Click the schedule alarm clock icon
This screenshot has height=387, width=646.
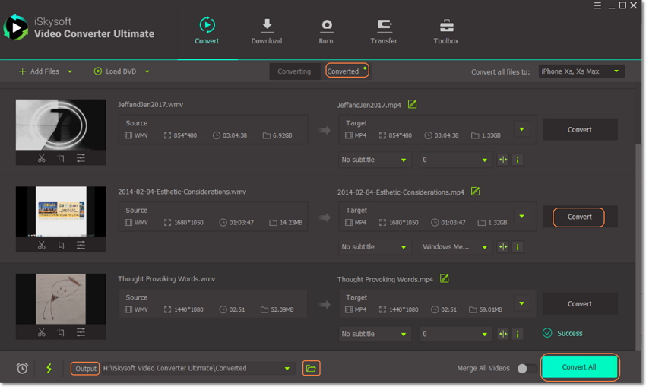pyautogui.click(x=23, y=368)
